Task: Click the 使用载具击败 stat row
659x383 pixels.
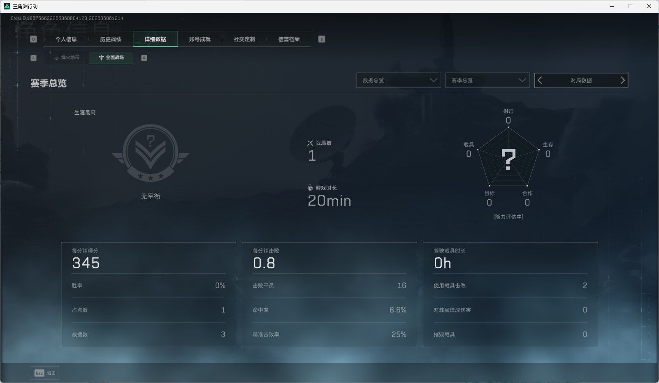Action: (x=510, y=286)
